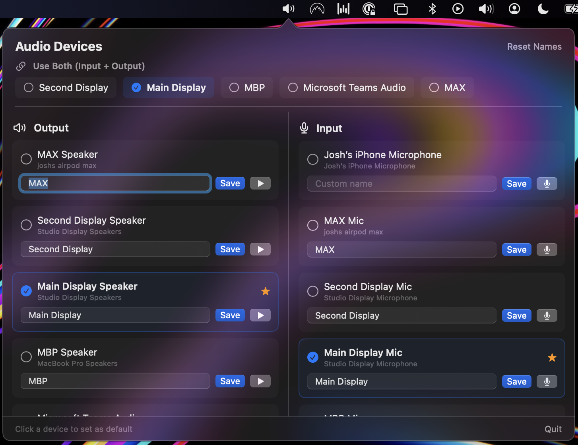Image resolution: width=578 pixels, height=445 pixels.
Task: Choose Second Display Mic as input
Action: tap(313, 291)
